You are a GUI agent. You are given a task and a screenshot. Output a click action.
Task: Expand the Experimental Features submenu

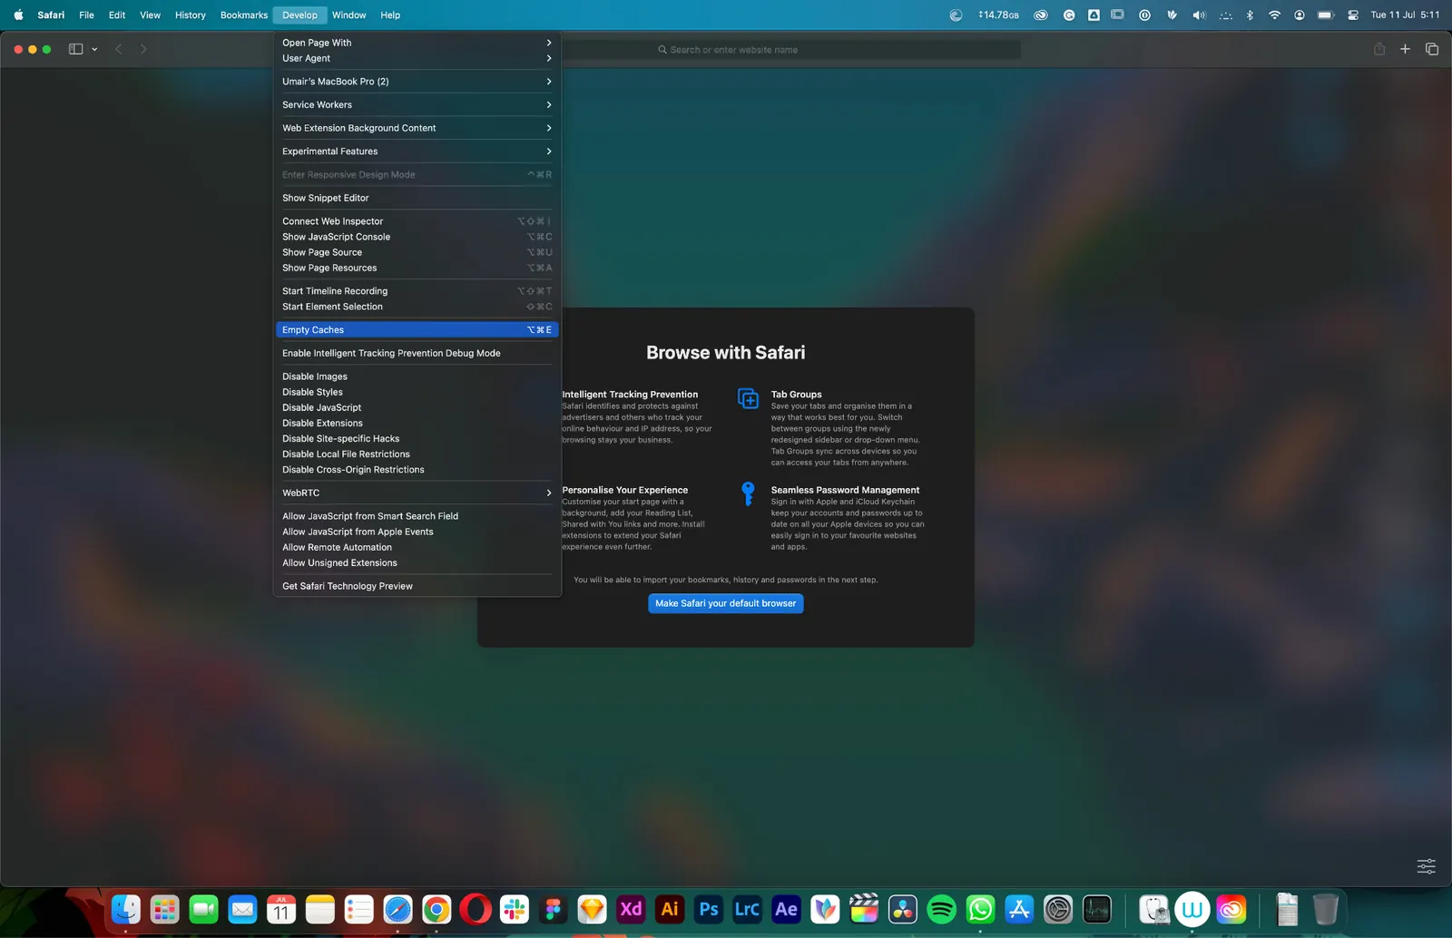pos(417,151)
